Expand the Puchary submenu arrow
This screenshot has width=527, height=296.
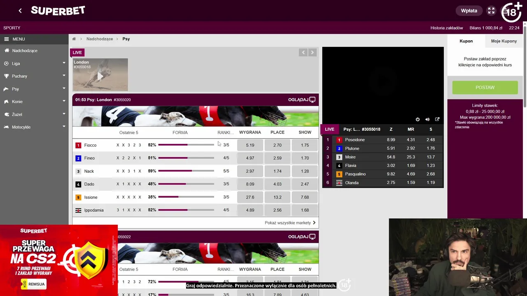(64, 76)
